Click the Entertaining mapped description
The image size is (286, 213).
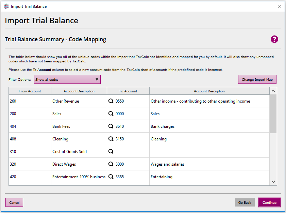pos(209,177)
